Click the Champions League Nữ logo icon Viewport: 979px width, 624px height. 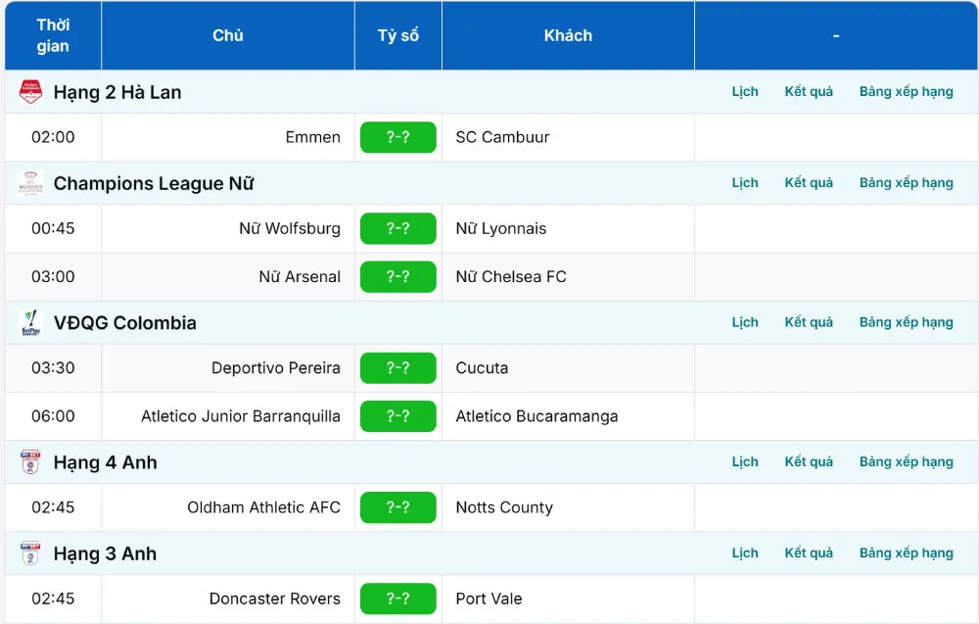30,183
